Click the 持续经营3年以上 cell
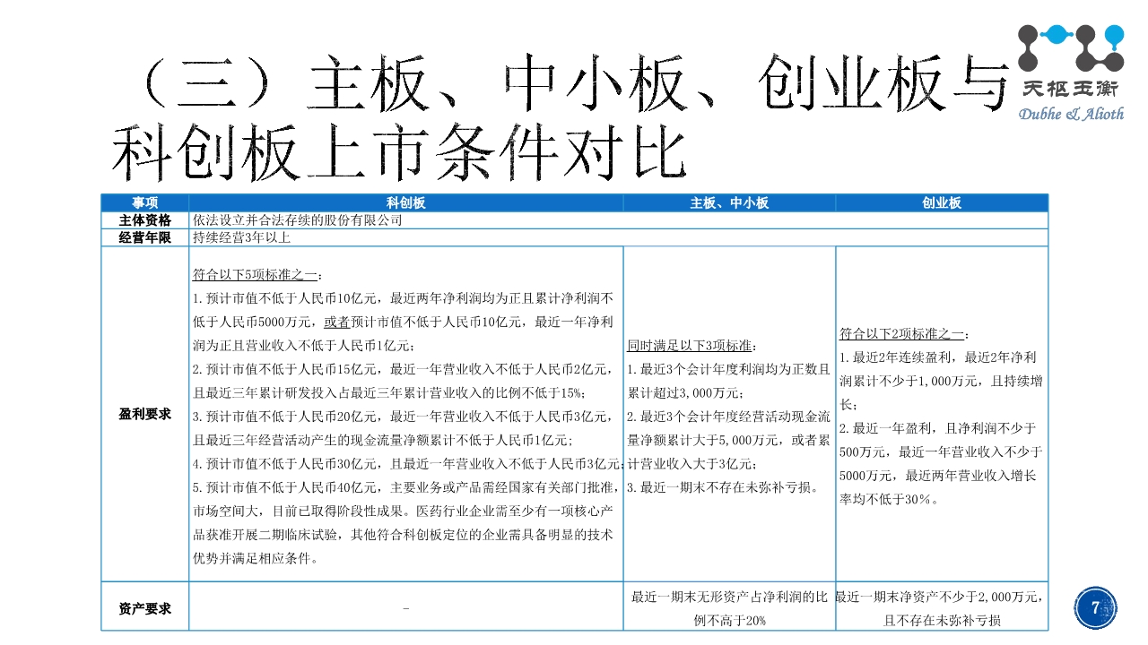Viewport: 1148px width, 645px height. [241, 238]
